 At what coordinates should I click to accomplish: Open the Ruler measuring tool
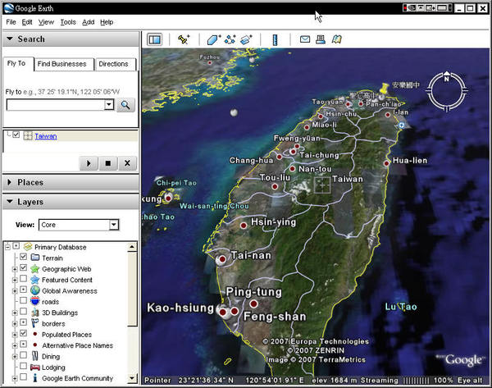click(275, 40)
